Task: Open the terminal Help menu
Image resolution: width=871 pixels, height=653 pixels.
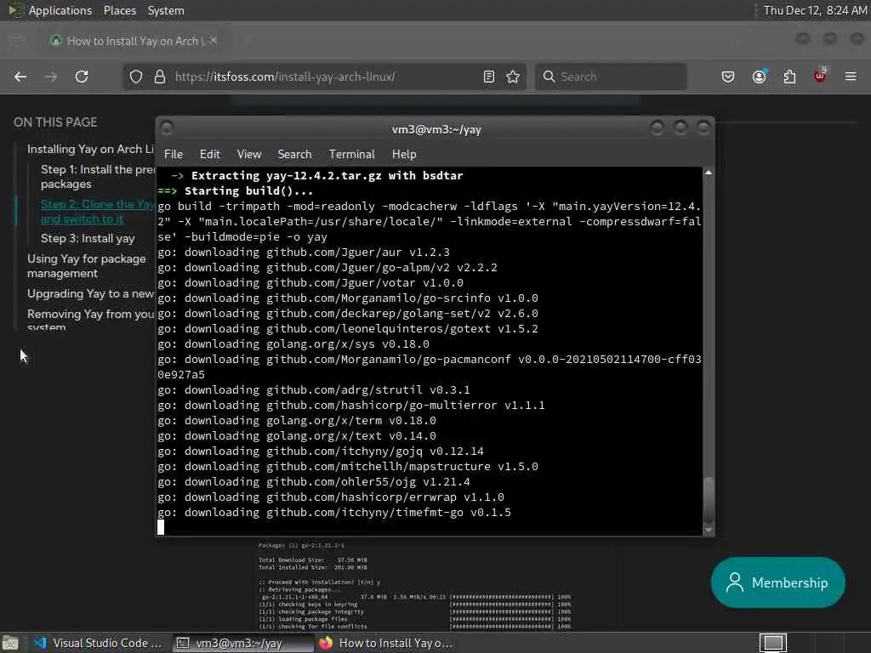Action: click(404, 155)
